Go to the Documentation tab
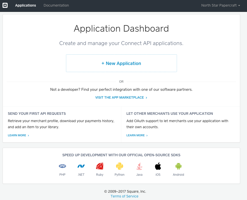247x200 pixels. click(x=56, y=5)
